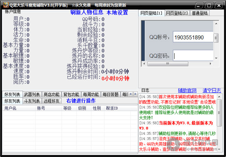
Task: Select 斗友列表 sub-tab
Action: (x=32, y=101)
